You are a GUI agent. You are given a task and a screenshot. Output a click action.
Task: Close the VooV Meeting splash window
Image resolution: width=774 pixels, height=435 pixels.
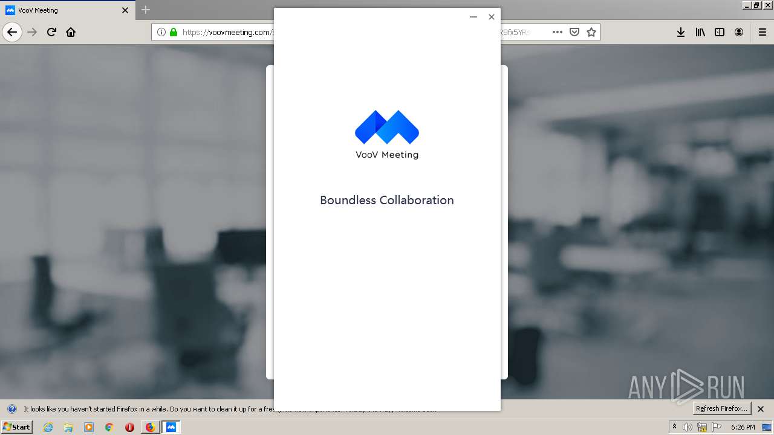(x=492, y=17)
